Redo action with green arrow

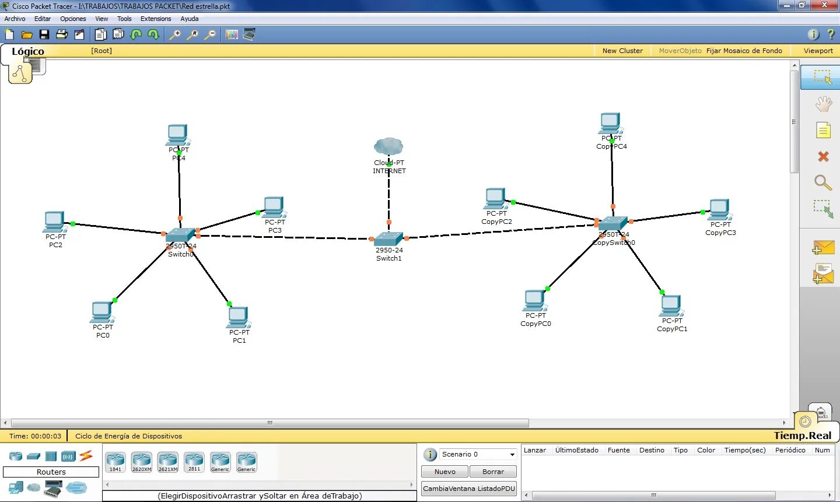click(x=153, y=35)
